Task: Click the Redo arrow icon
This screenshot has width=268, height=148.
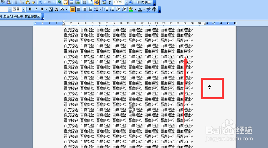Action: (49, 2)
